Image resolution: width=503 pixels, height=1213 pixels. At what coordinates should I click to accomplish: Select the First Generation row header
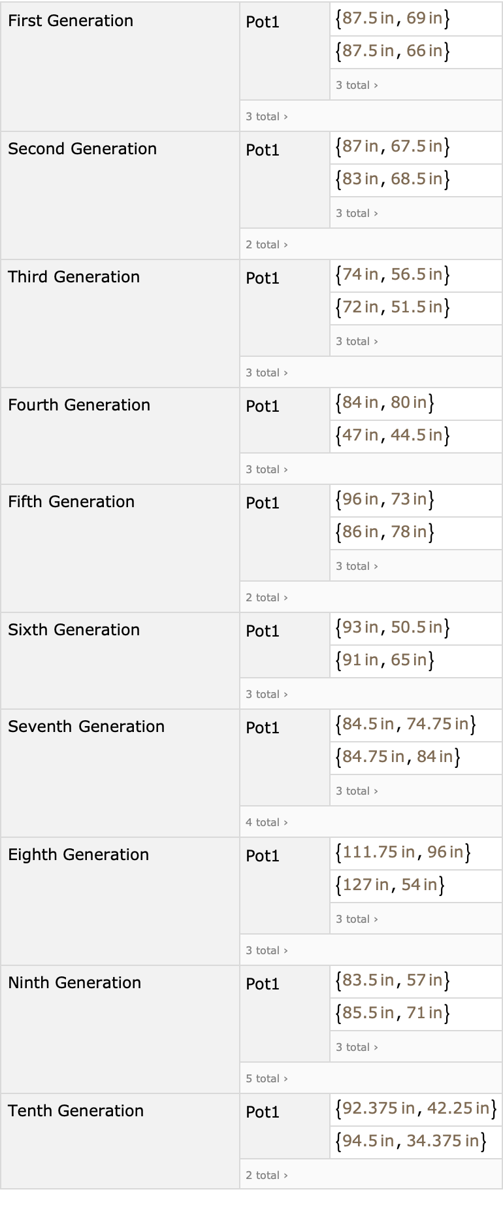71,21
